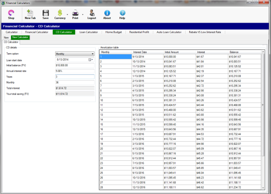Open the About info icon
Viewport: 271px width, 194px height.
107,14
